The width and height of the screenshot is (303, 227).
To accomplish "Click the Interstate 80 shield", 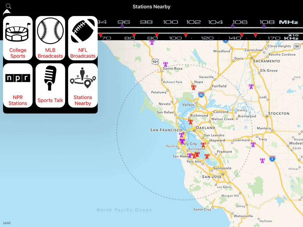I will (201, 94).
